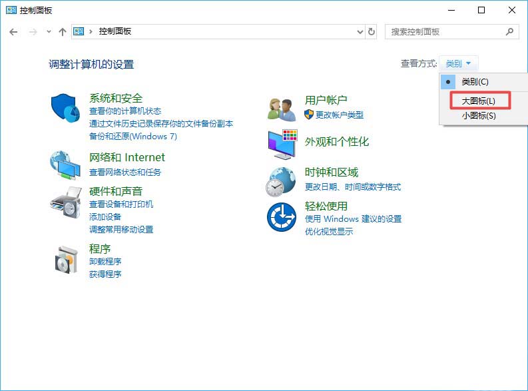Open the Network and Internet globe icon
Viewport: 528px width, 391px height.
point(65,165)
